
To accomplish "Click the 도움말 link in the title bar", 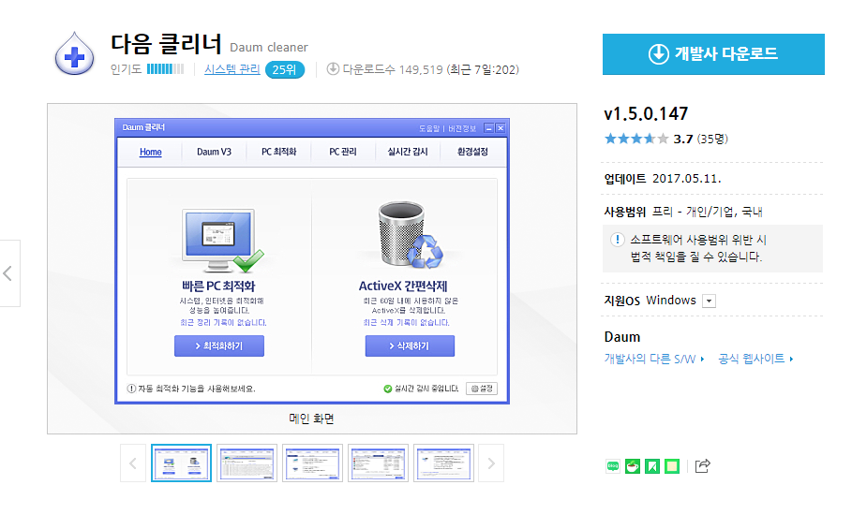I will coord(428,128).
